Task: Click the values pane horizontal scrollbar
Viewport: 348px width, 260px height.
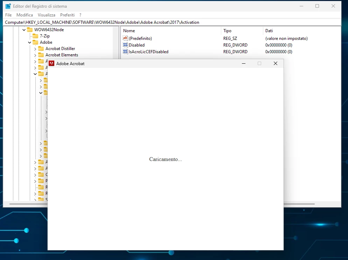Action: (299, 204)
